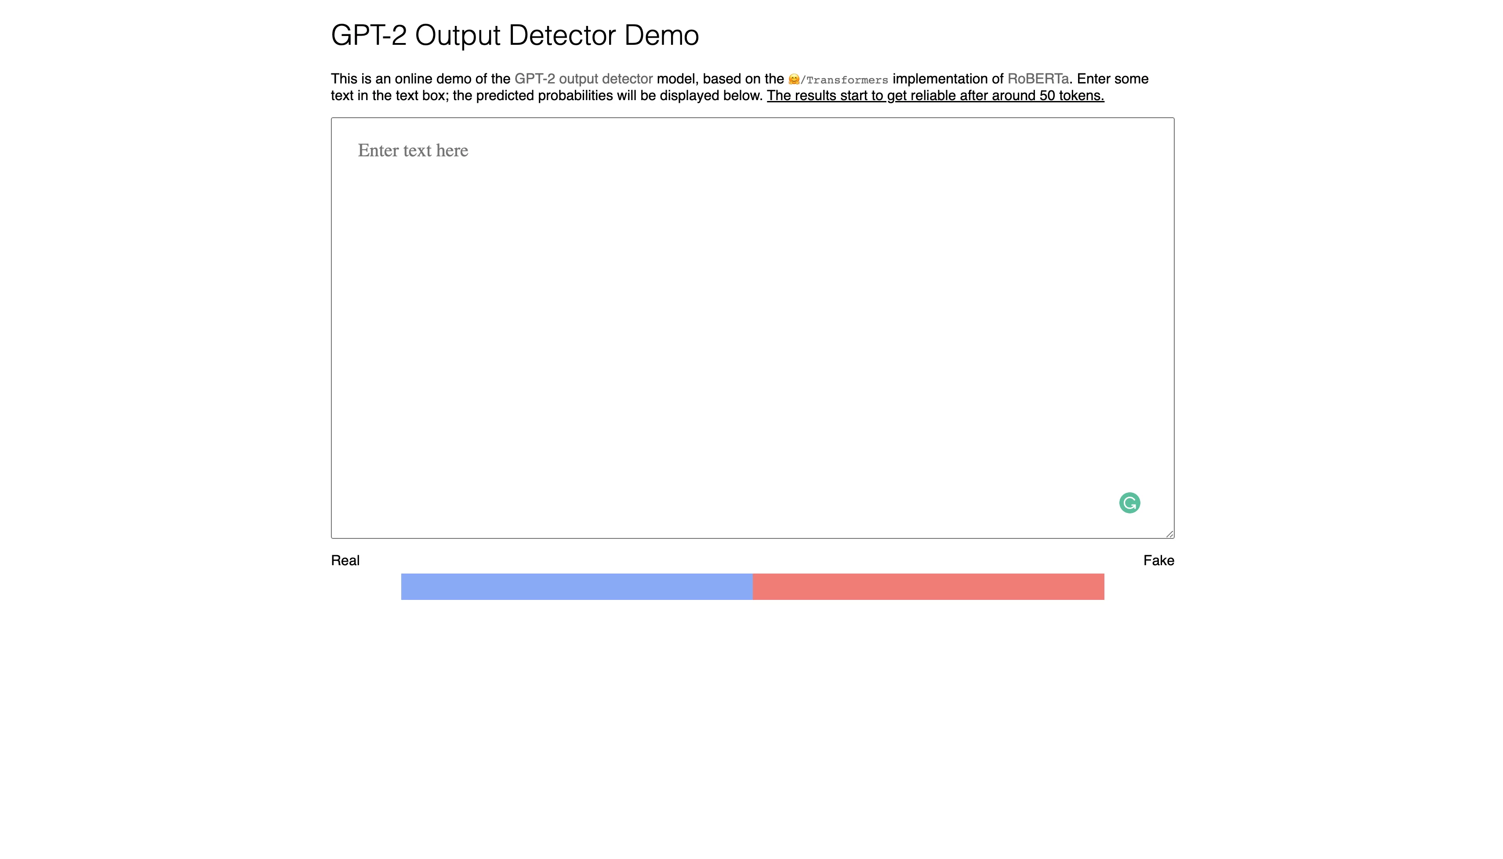Click the Real label on left side
The height and width of the screenshot is (859, 1503).
345,561
